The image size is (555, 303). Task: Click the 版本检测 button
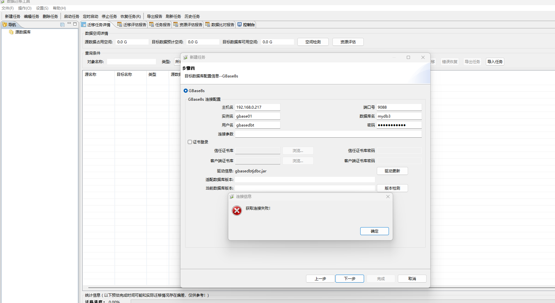click(392, 188)
